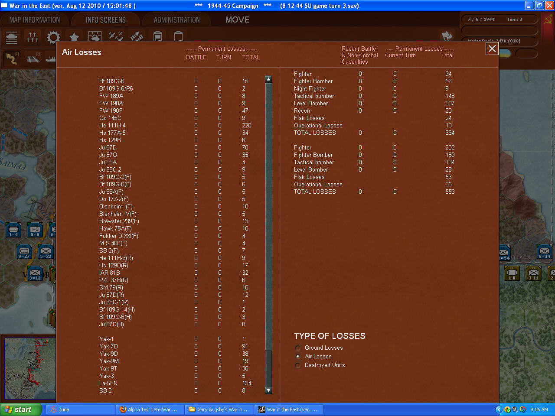555x416 pixels.
Task: Select the F1 move mode arrow icon
Action: 12,58
